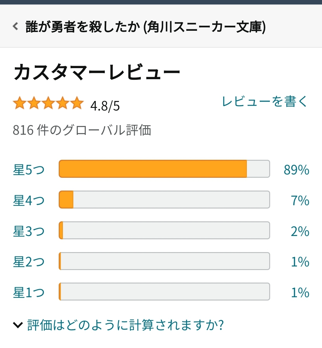
Task: Click the 3-star rating bar
Action: (x=164, y=230)
